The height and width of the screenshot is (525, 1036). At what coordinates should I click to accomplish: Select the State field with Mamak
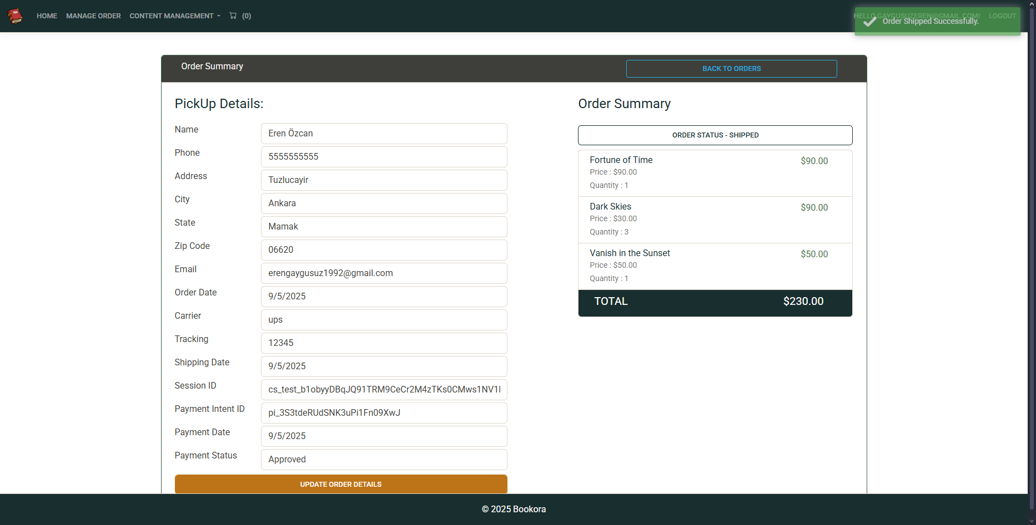(384, 227)
